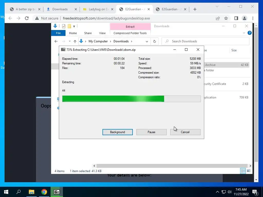Open Explorer help question mark icon

(x=249, y=33)
